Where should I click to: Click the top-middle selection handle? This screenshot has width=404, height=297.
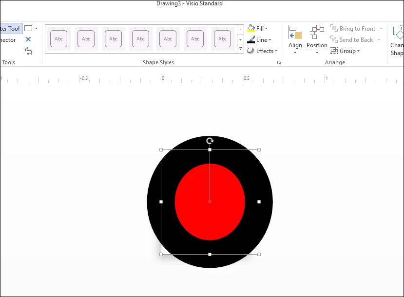210,149
